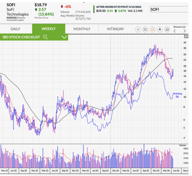The image size is (192, 176).
Task: Click the SoFi Technologies company name
Action: [18, 12]
